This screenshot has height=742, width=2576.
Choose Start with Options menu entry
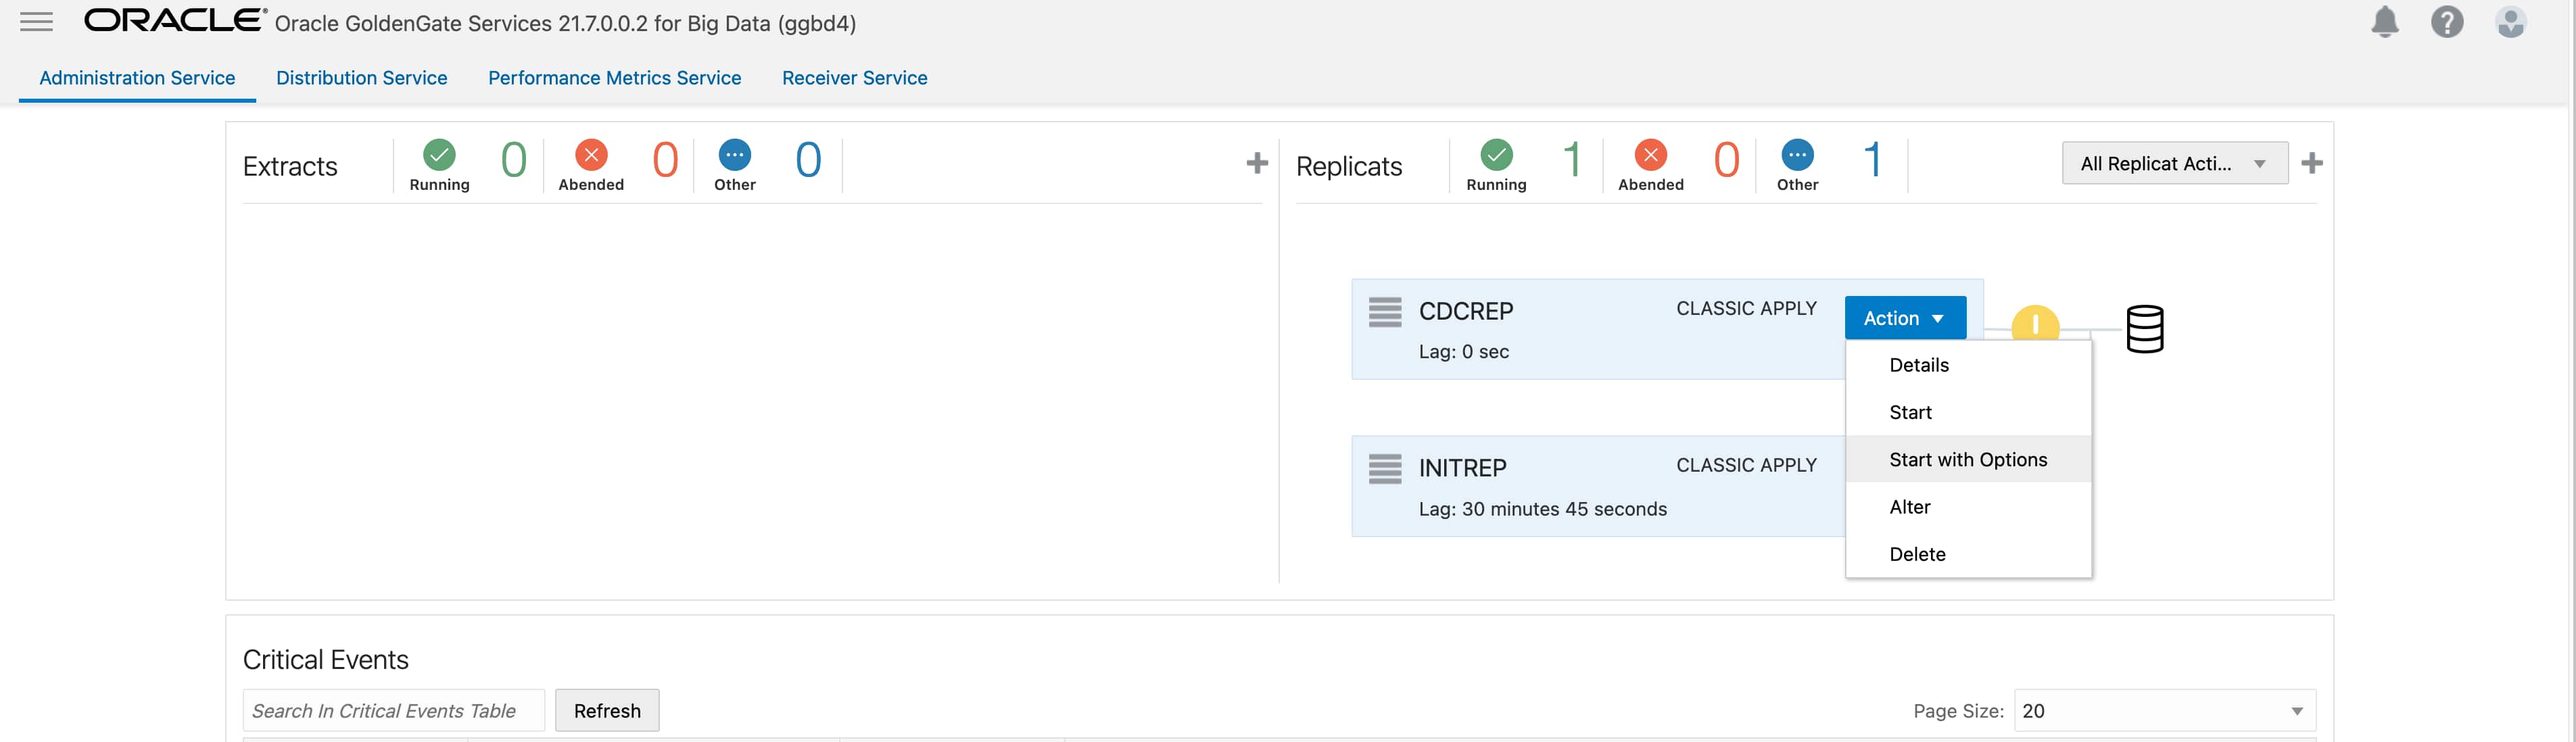(1967, 460)
